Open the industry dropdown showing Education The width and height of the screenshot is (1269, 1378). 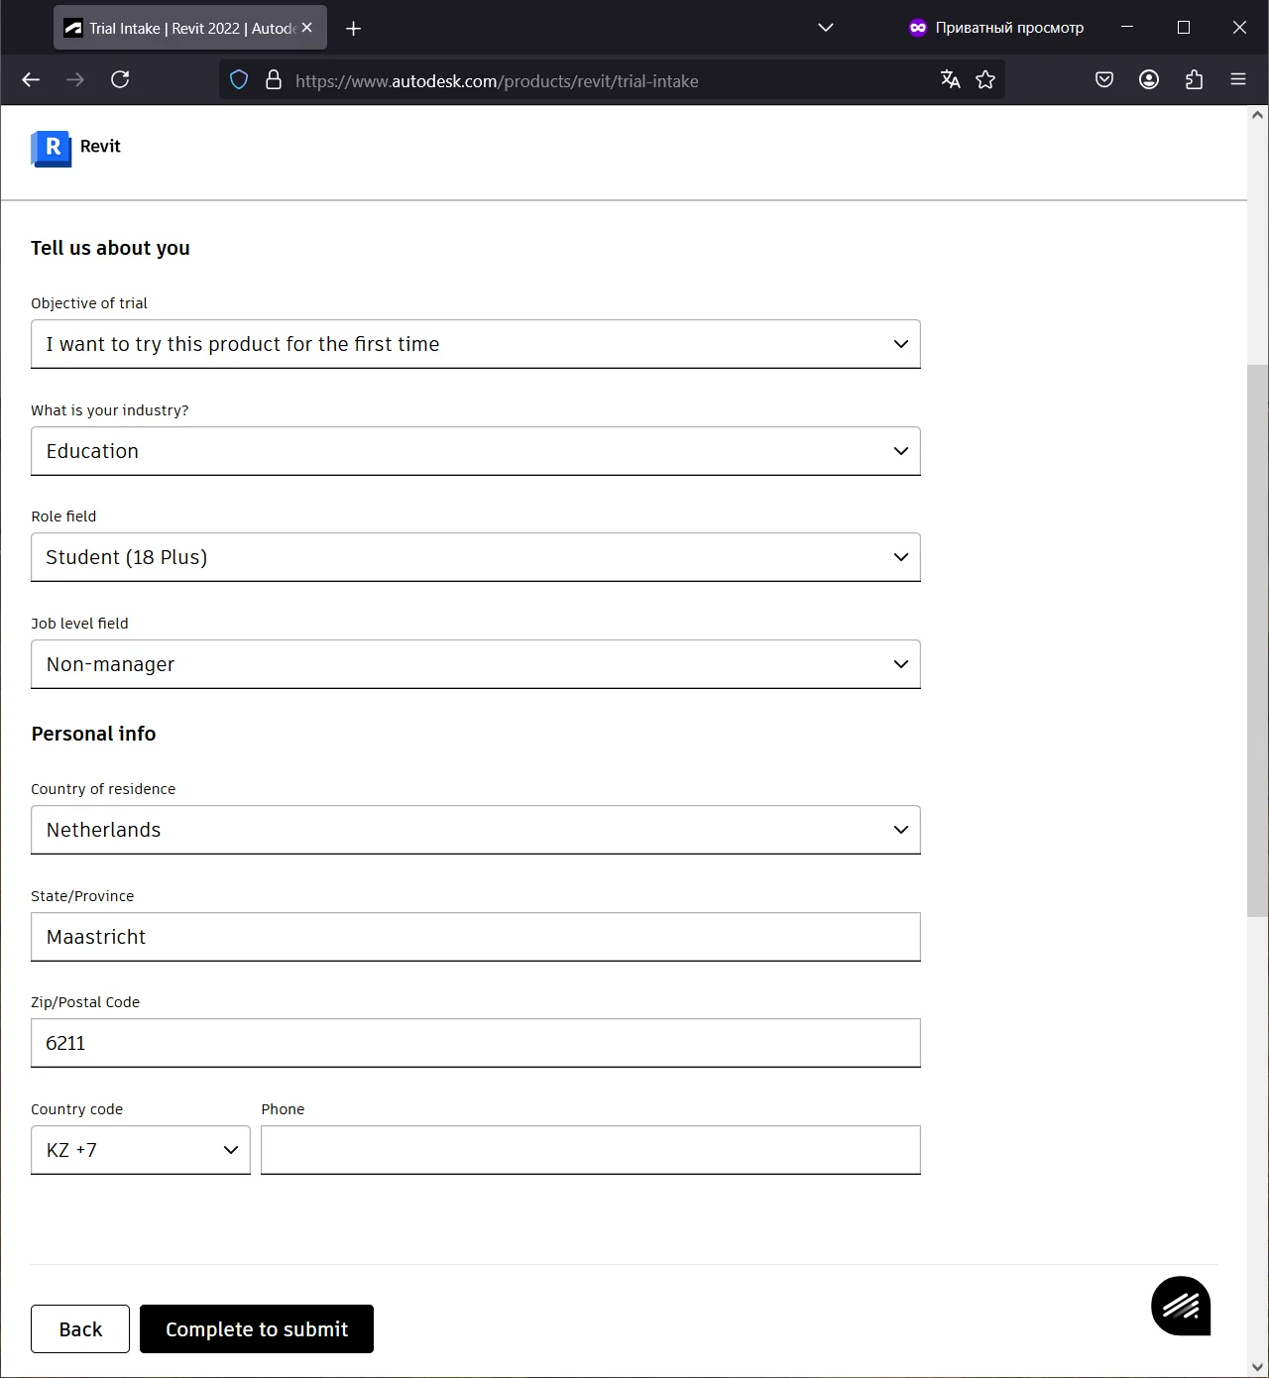pyautogui.click(x=476, y=451)
